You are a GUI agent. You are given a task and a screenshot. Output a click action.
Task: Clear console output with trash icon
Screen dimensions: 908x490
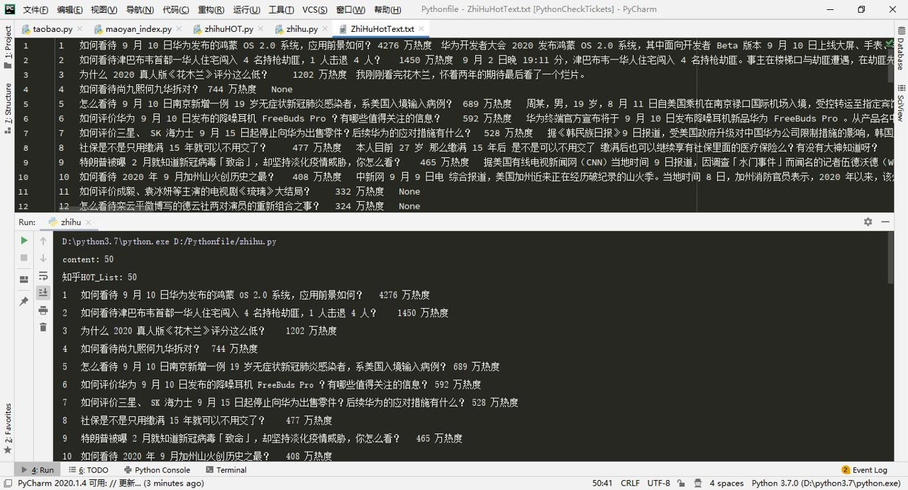(43, 327)
